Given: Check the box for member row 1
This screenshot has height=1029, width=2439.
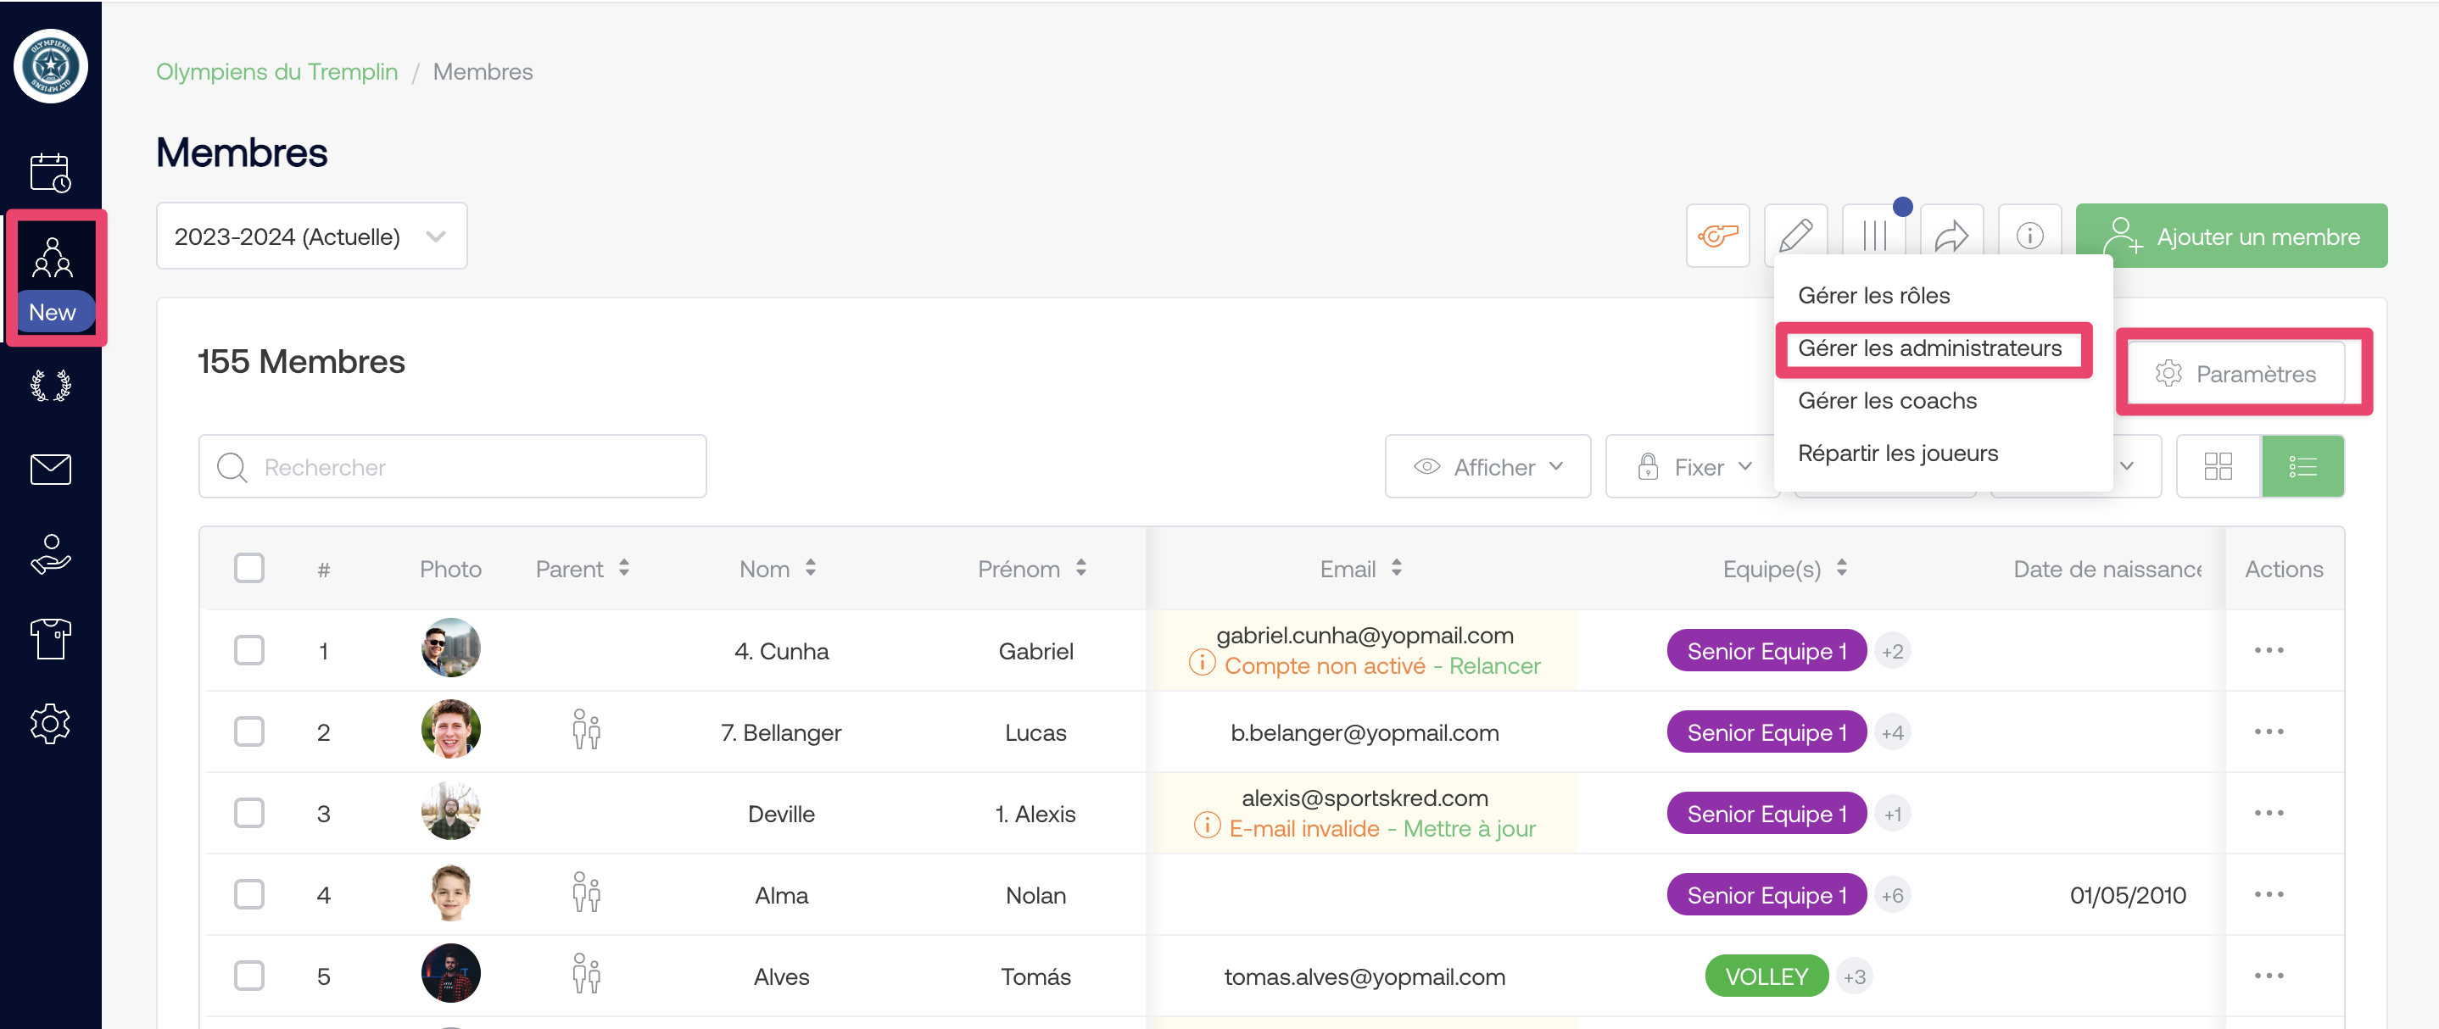Looking at the screenshot, I should (x=249, y=650).
